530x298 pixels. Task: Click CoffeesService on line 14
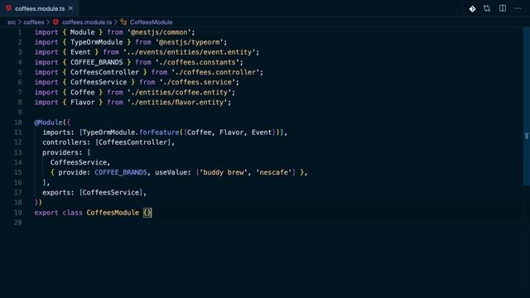click(79, 162)
